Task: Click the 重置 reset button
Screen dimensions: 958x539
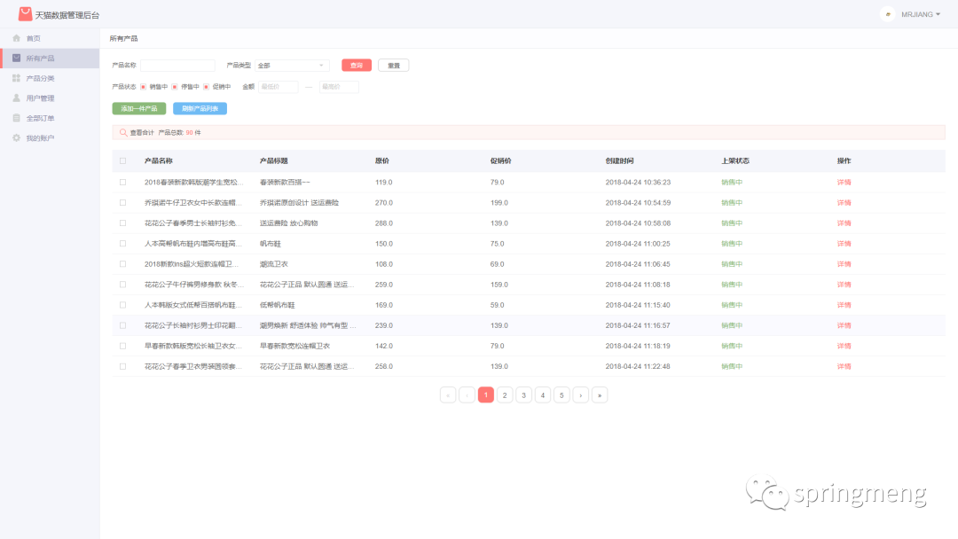Action: [394, 66]
